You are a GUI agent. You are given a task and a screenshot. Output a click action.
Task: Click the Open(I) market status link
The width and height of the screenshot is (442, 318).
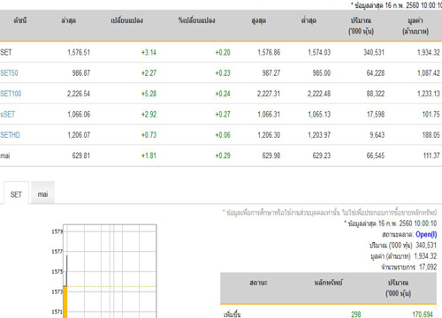(426, 235)
